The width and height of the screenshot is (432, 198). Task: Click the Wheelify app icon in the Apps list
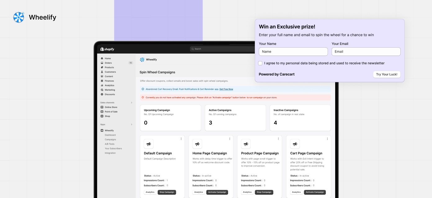coord(102,131)
